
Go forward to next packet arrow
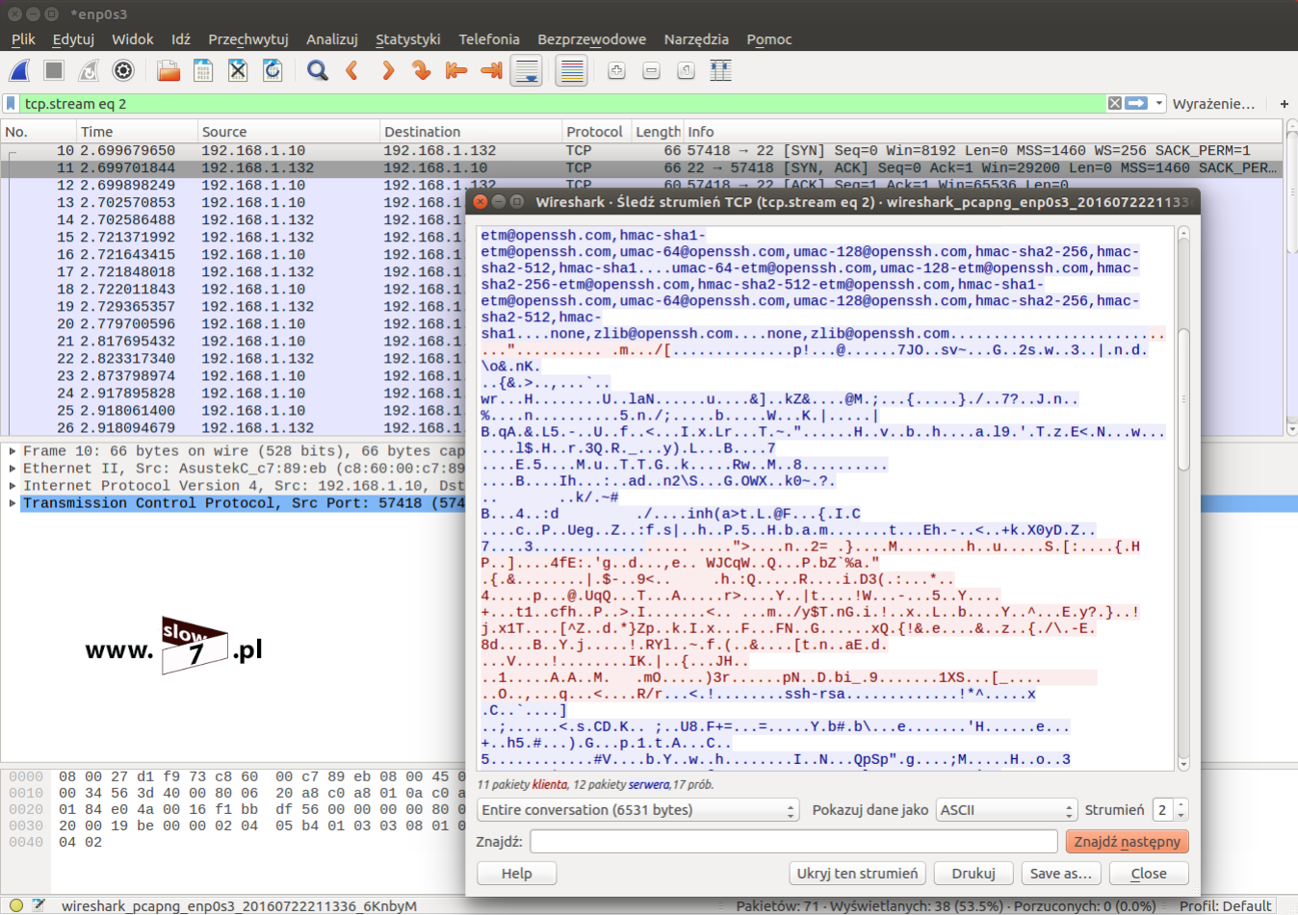coord(387,70)
